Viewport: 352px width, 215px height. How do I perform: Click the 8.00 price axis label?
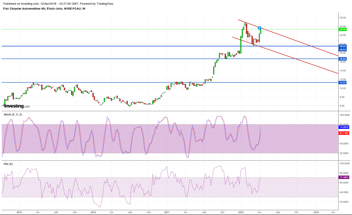pyautogui.click(x=342, y=97)
